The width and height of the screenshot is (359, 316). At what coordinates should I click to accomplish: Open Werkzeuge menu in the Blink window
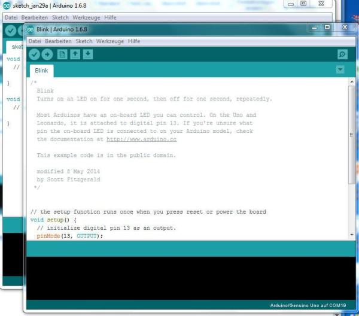[110, 41]
